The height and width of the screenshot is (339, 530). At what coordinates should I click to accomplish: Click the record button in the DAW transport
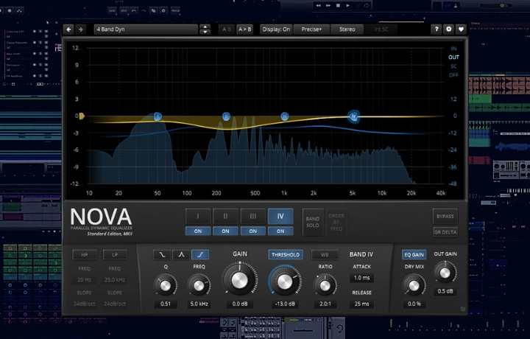click(358, 5)
